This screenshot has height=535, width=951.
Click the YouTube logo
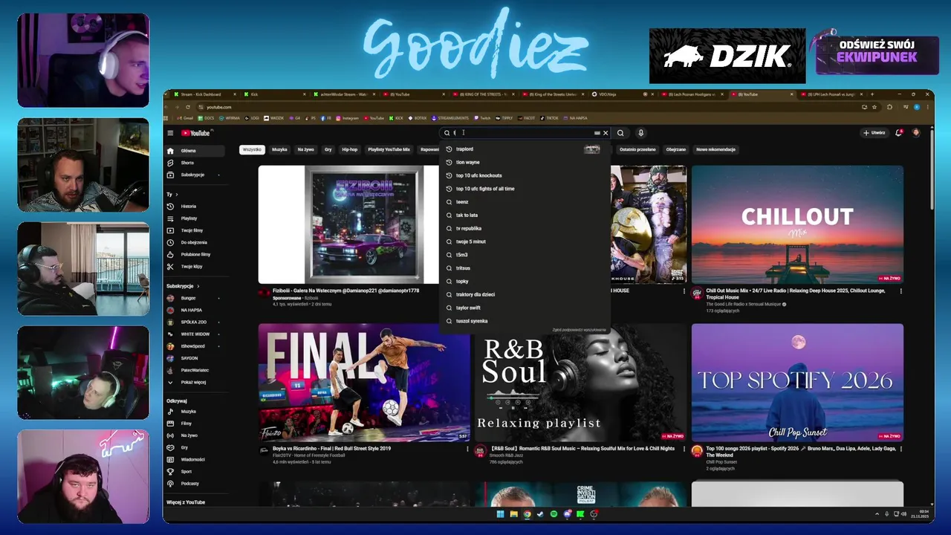click(196, 133)
